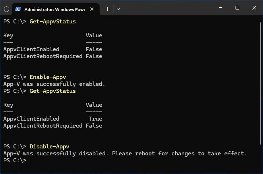The width and height of the screenshot is (263, 174).
Task: Click the second Get-AppvStatus command text
Action: point(52,91)
